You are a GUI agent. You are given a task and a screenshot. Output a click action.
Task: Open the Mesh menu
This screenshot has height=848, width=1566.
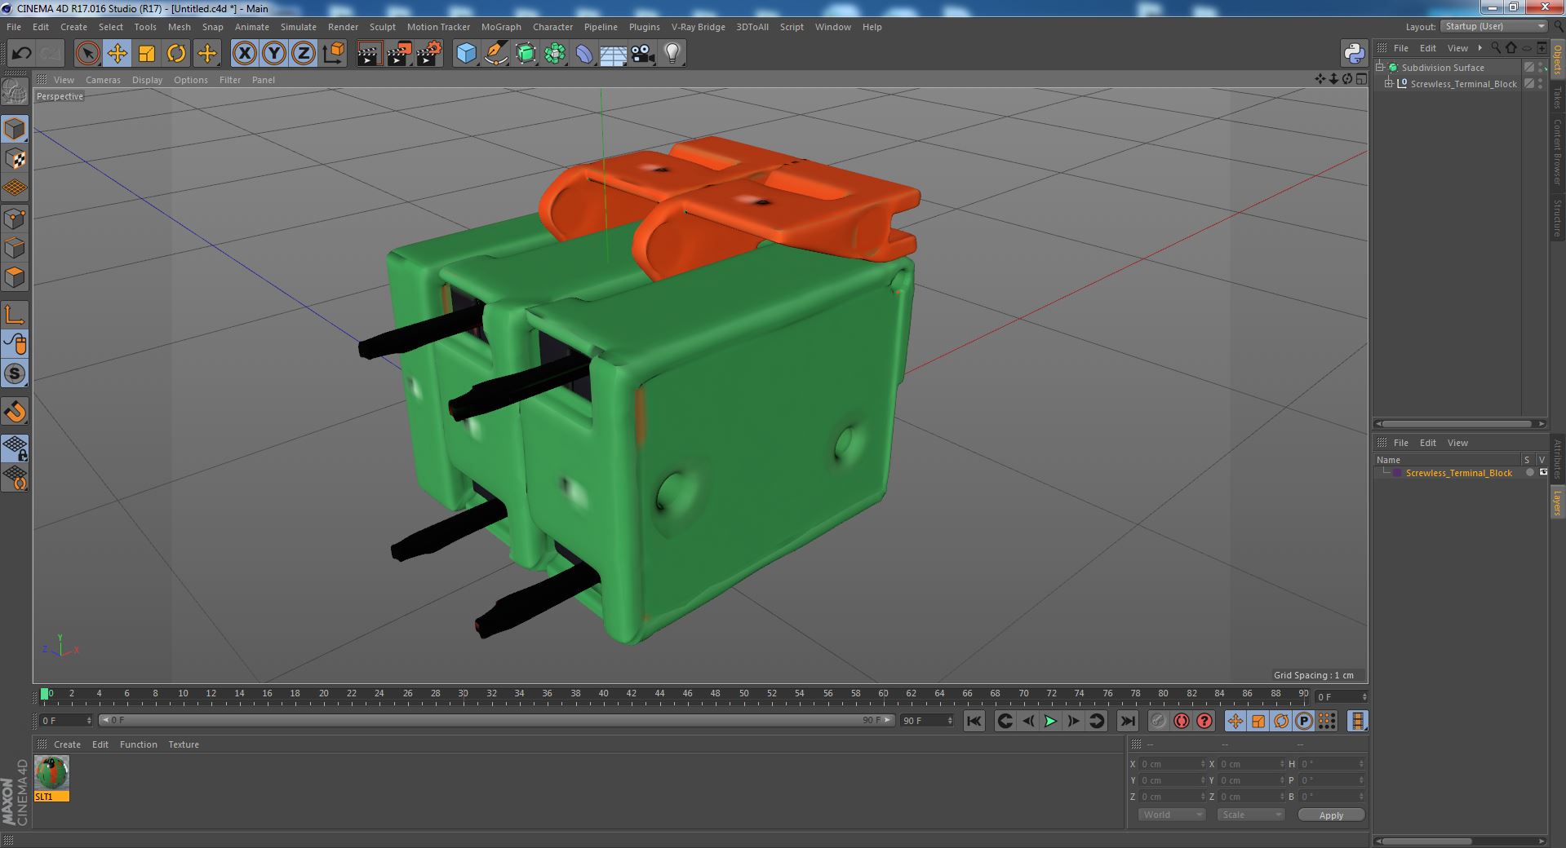pos(179,27)
